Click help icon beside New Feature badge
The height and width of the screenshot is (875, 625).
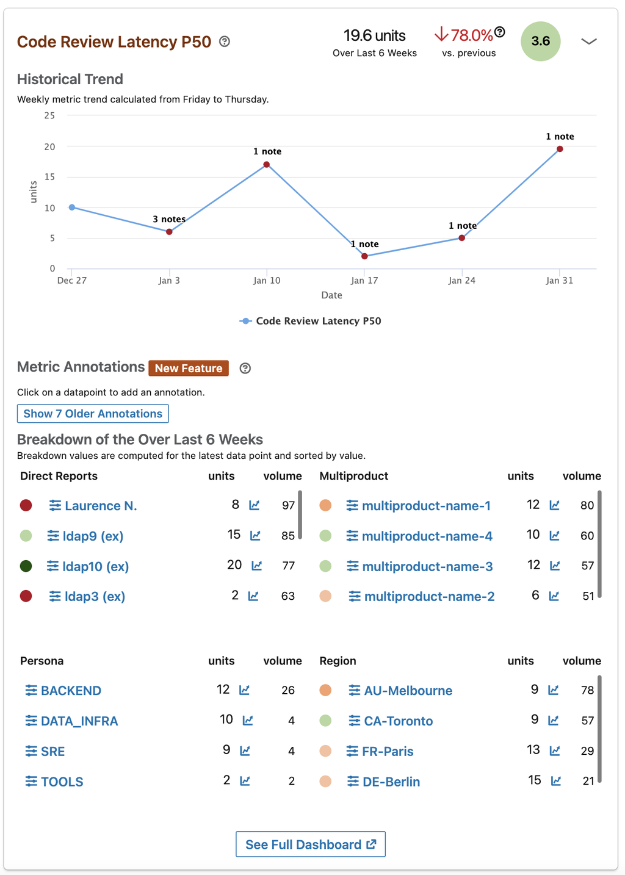245,369
